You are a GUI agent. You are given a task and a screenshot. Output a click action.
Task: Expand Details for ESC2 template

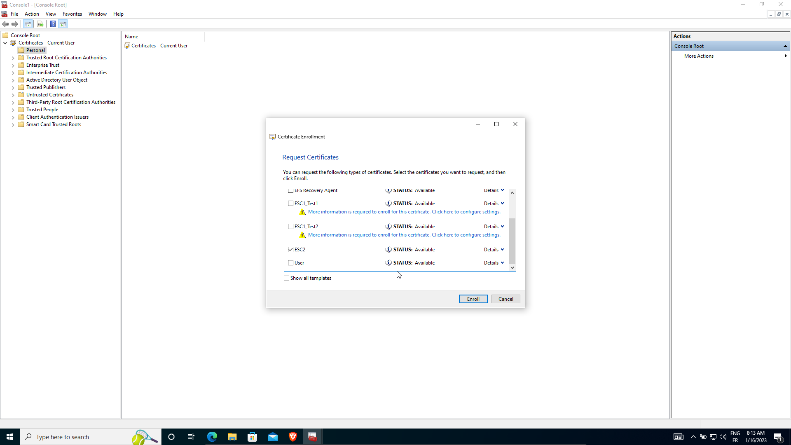pyautogui.click(x=494, y=250)
